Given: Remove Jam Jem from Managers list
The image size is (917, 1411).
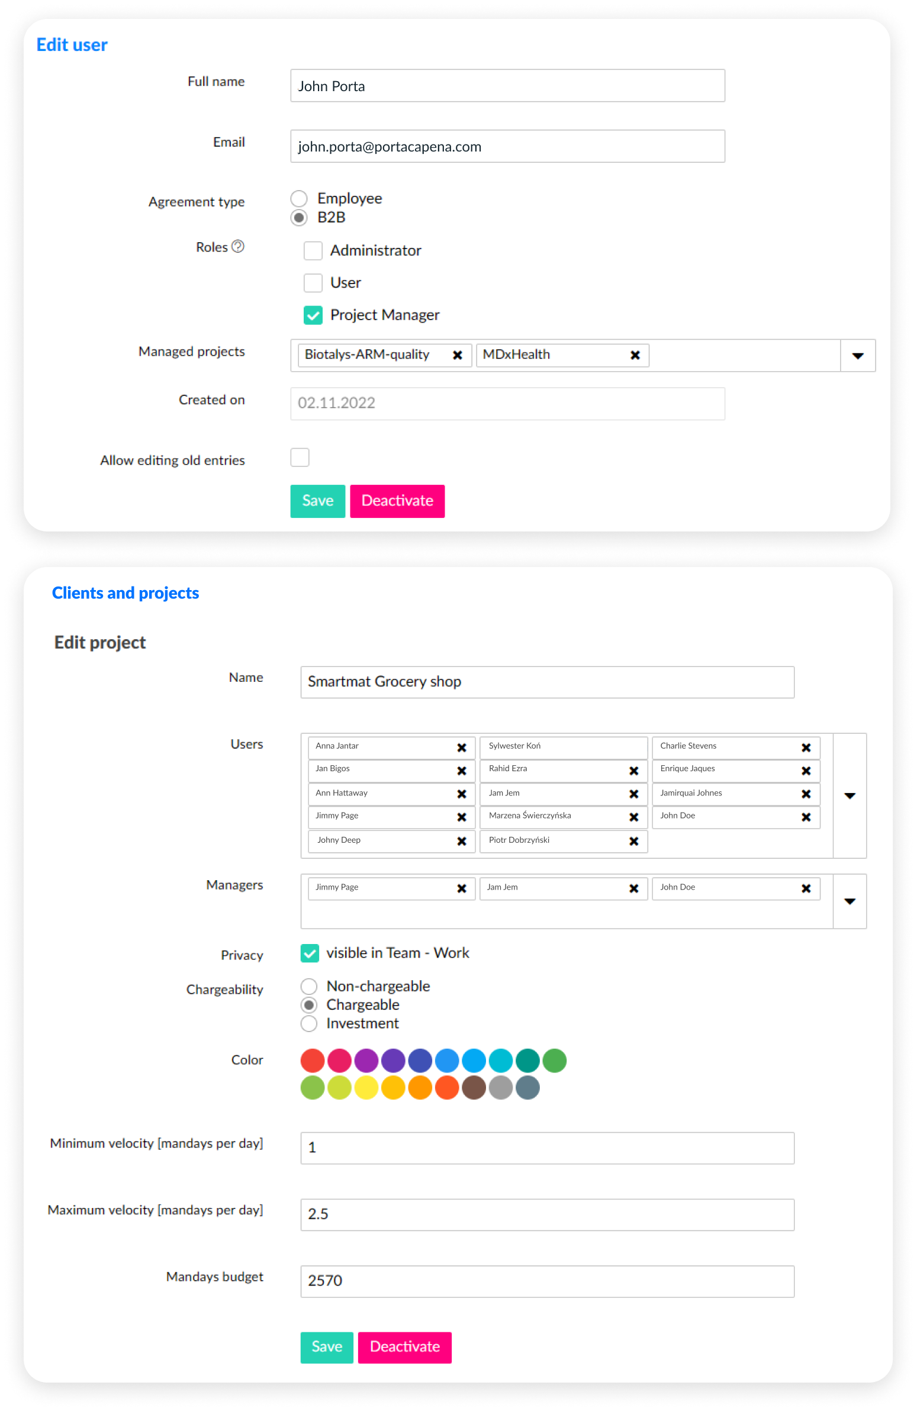Looking at the screenshot, I should tap(633, 888).
